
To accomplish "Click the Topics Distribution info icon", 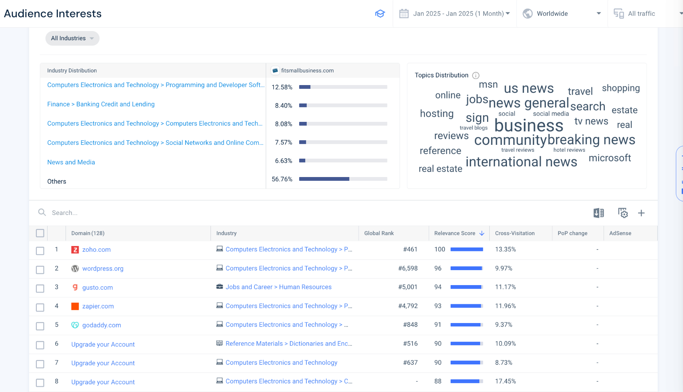I will [476, 75].
